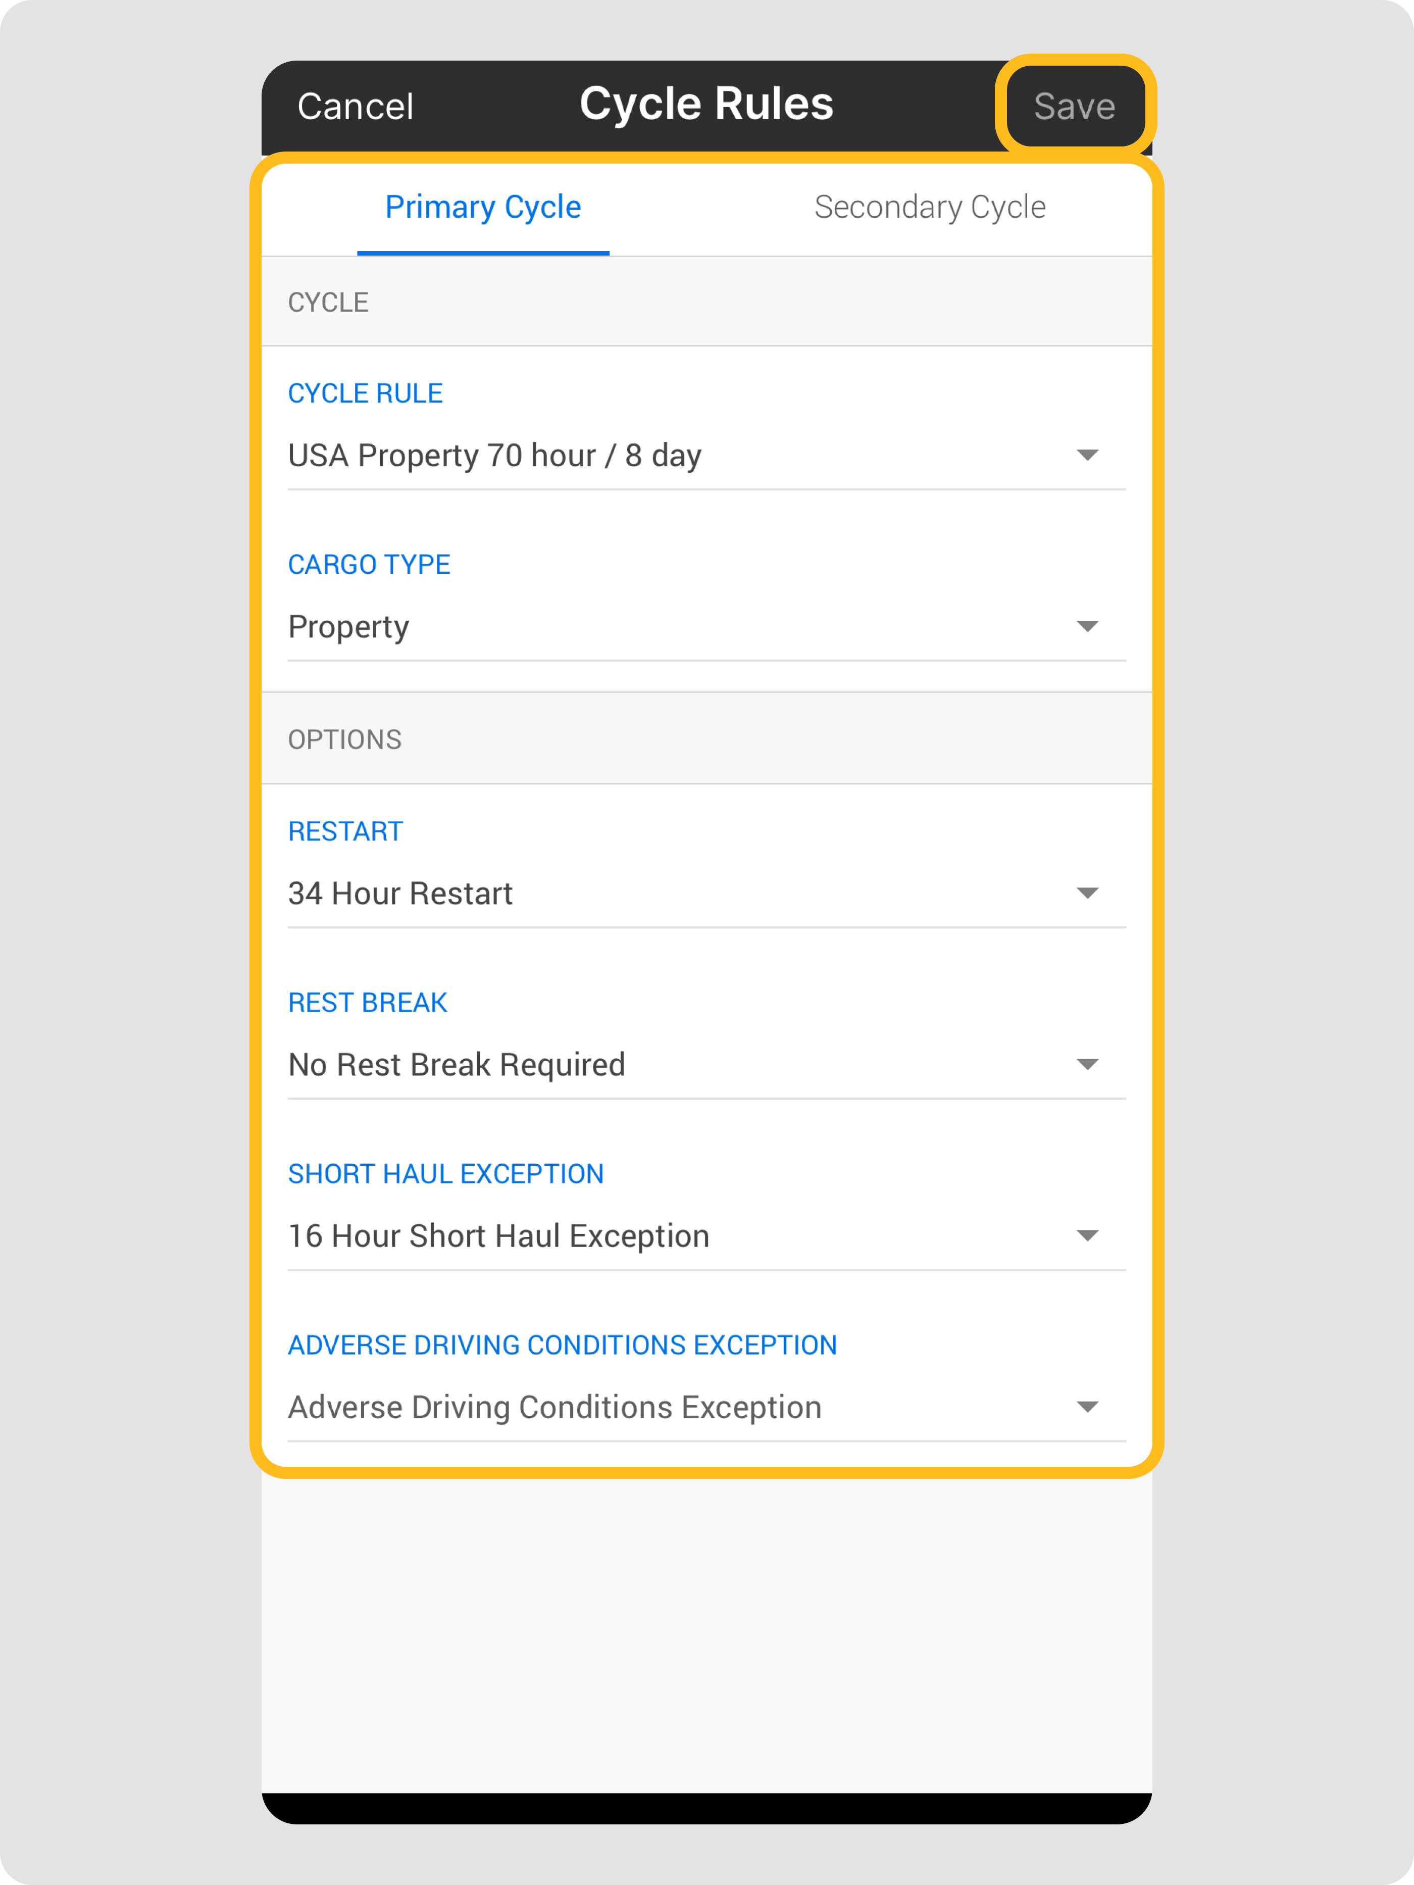Click the 16 Hour Short Haul Exception value
Image resolution: width=1414 pixels, height=1885 pixels.
pyautogui.click(x=498, y=1236)
